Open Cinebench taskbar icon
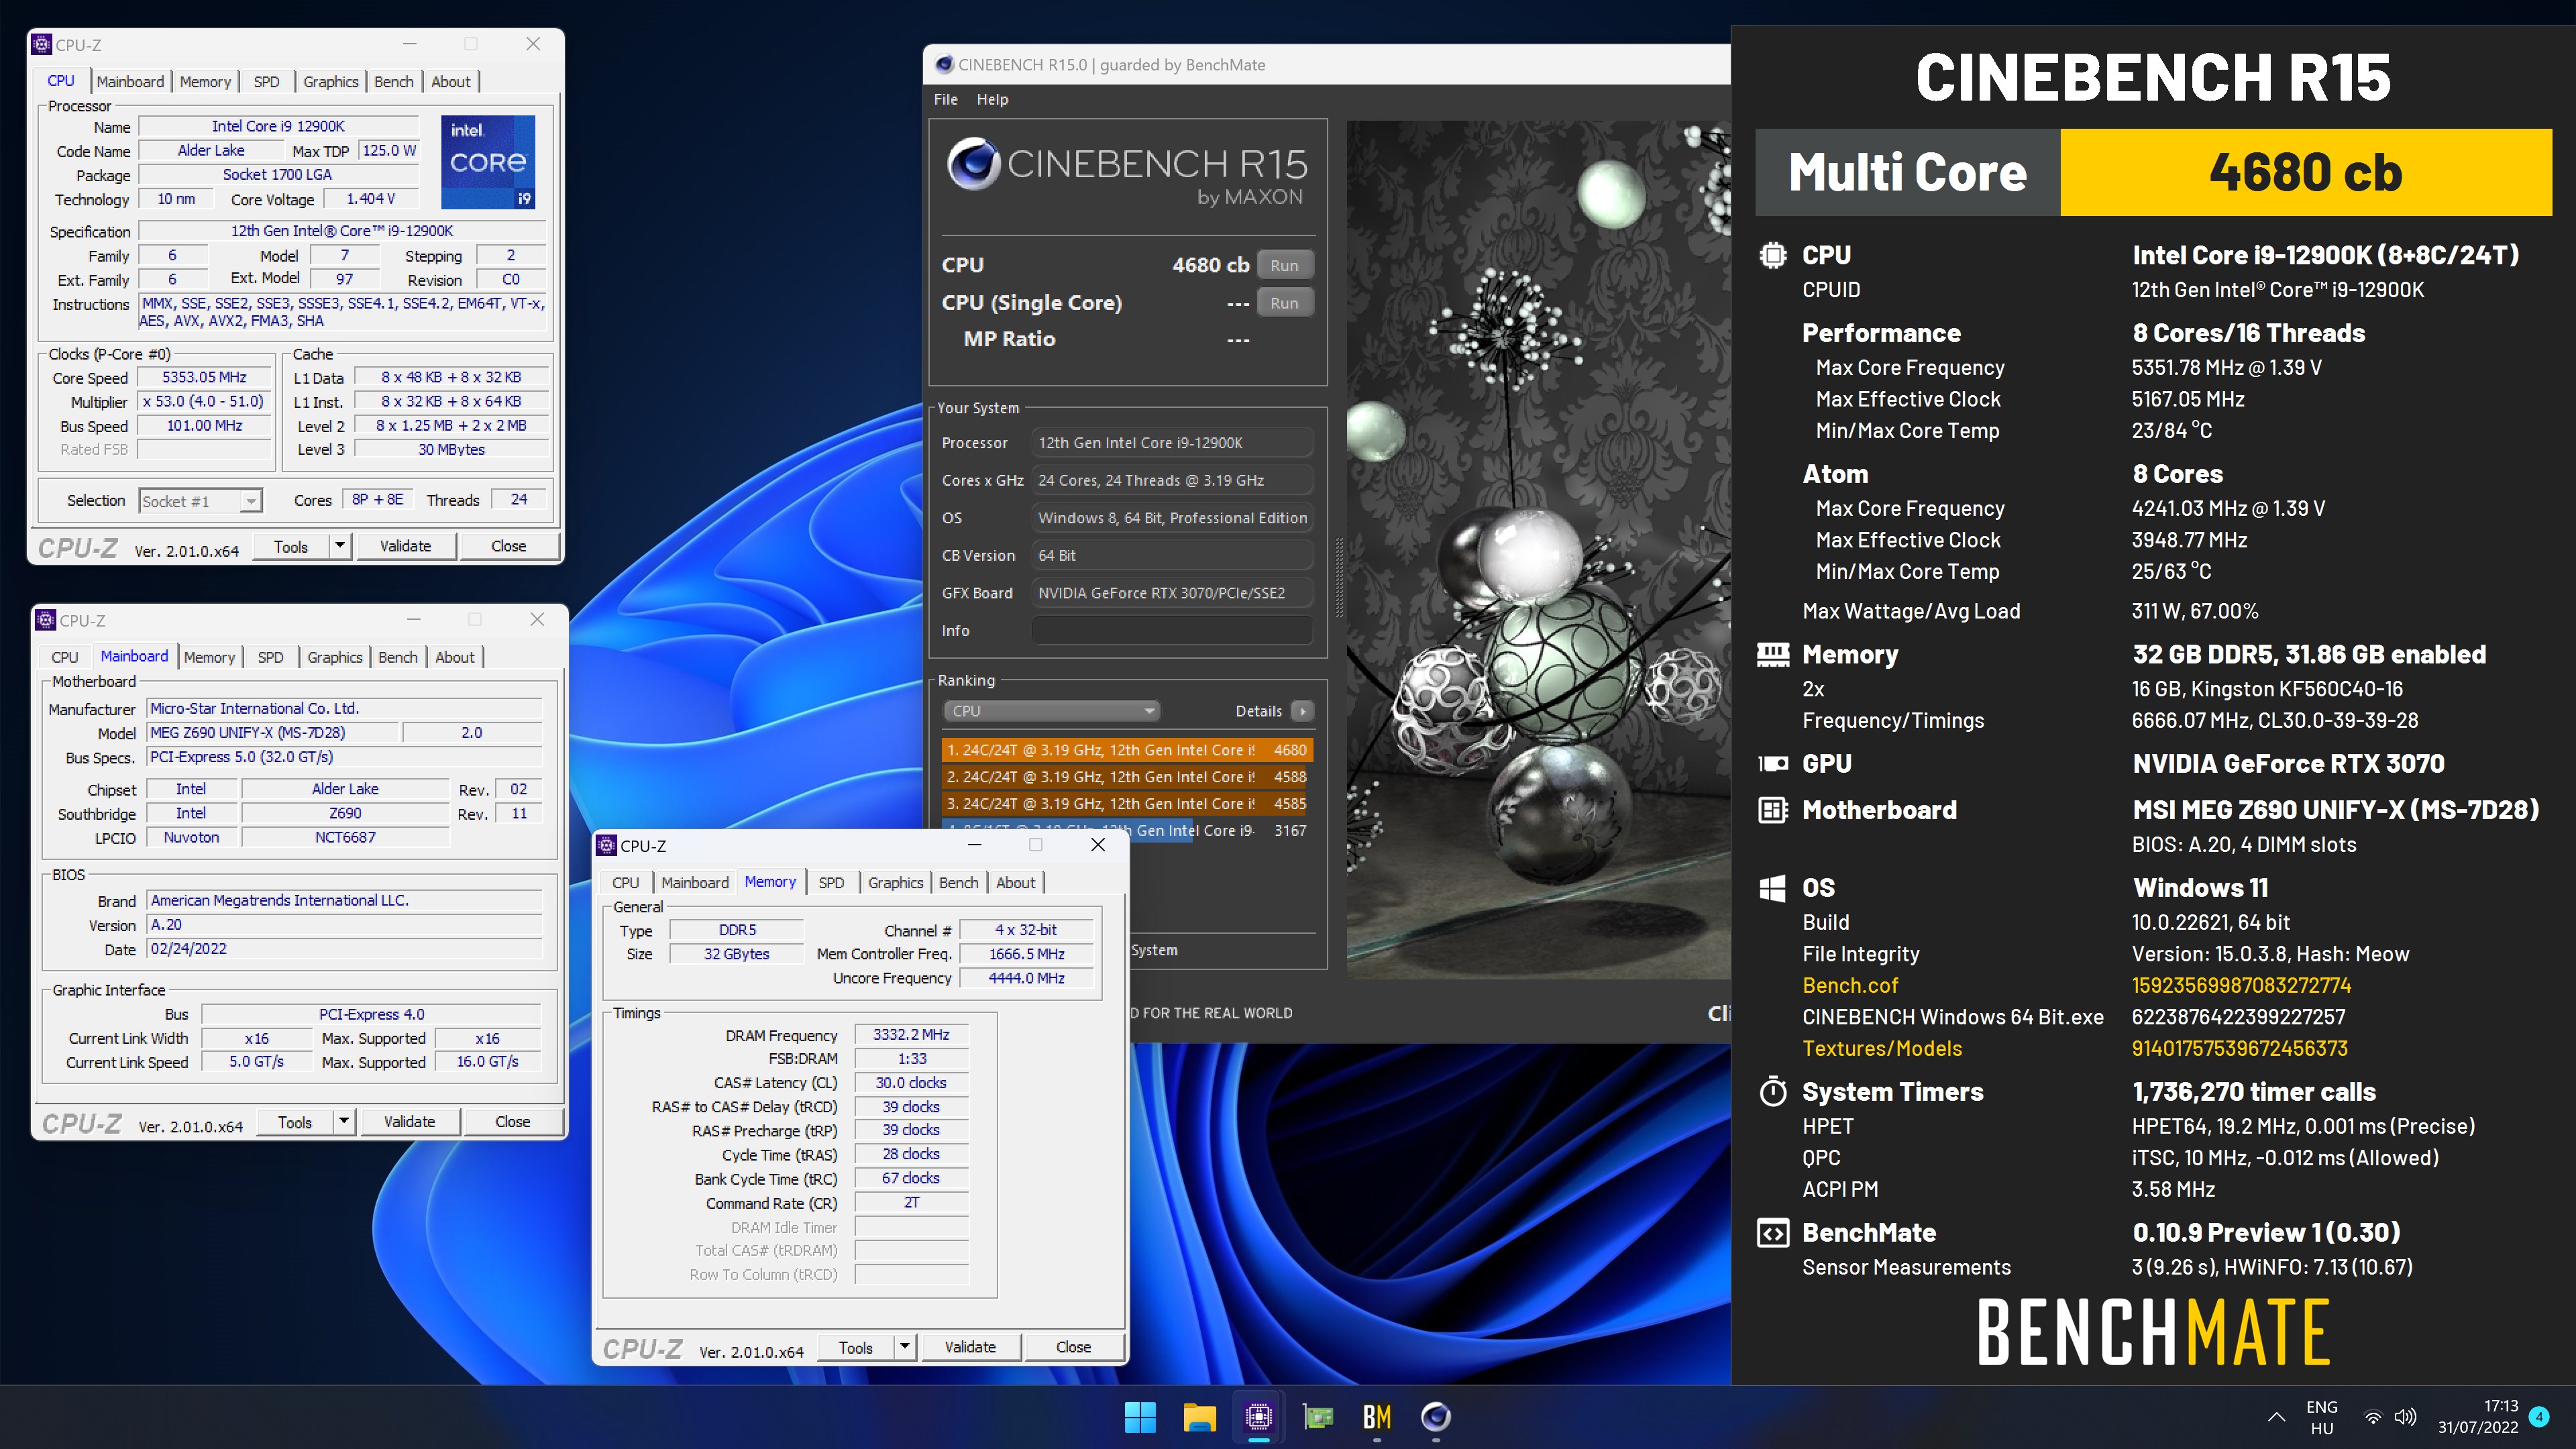 1436,1416
